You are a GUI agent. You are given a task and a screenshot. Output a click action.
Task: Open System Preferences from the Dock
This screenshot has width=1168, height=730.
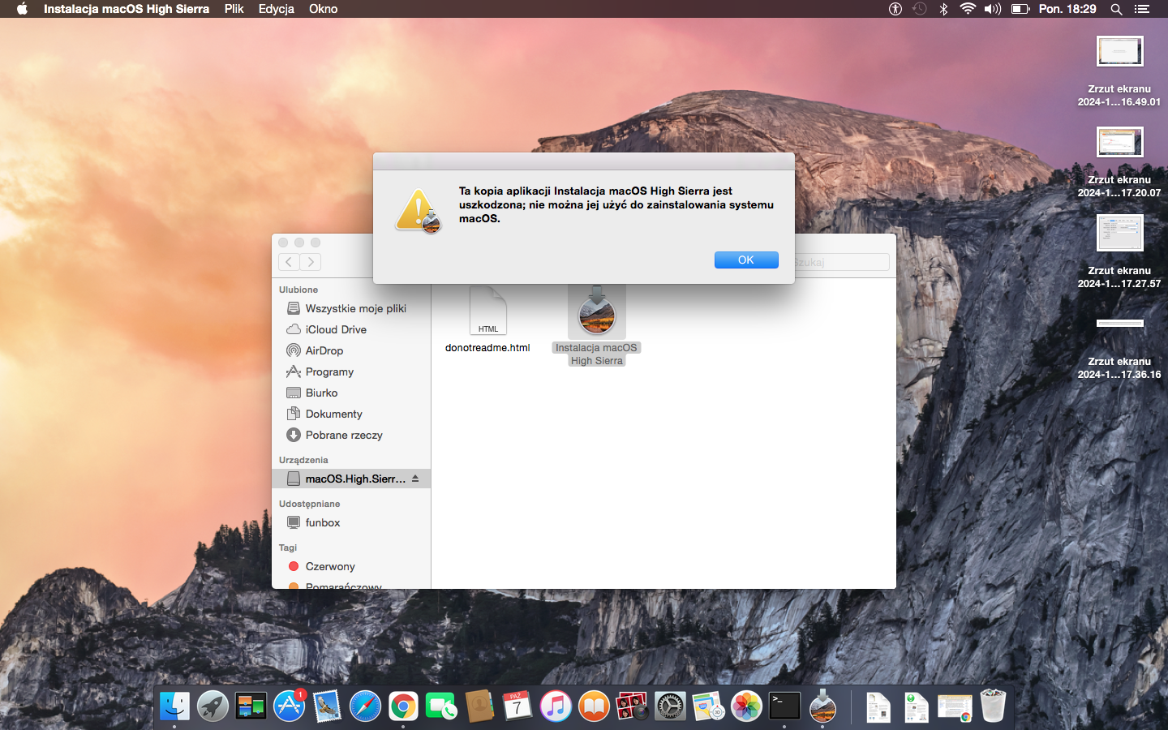[x=670, y=706]
